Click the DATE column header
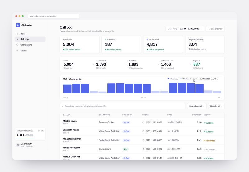 point(170,115)
